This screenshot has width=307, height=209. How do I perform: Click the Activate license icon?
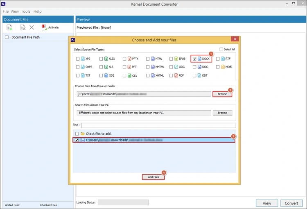(x=44, y=27)
